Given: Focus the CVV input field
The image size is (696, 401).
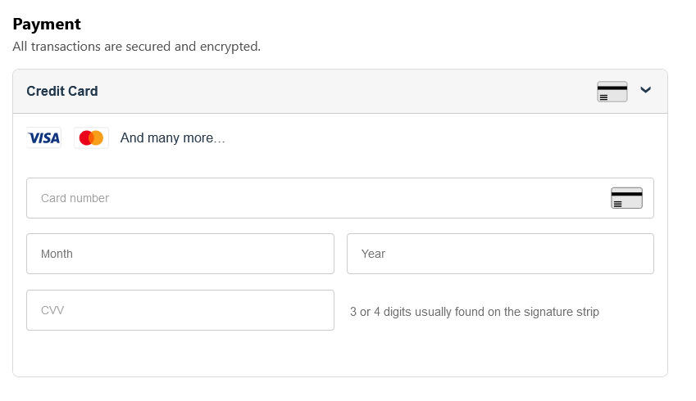Looking at the screenshot, I should (x=180, y=310).
